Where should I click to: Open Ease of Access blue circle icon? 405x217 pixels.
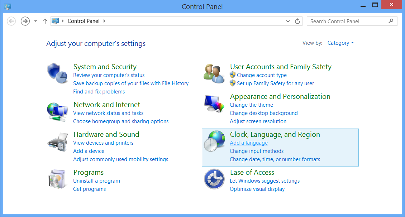click(x=214, y=179)
